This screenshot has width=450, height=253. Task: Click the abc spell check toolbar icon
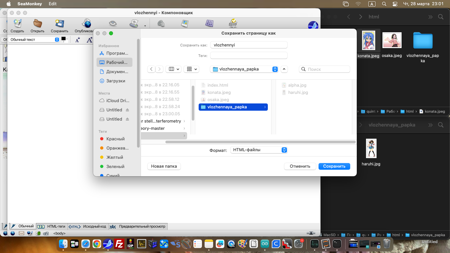233,24
